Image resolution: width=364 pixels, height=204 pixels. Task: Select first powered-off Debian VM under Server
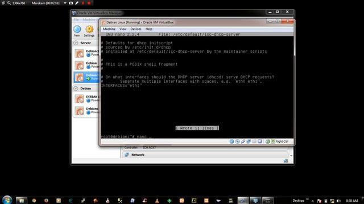(86, 53)
